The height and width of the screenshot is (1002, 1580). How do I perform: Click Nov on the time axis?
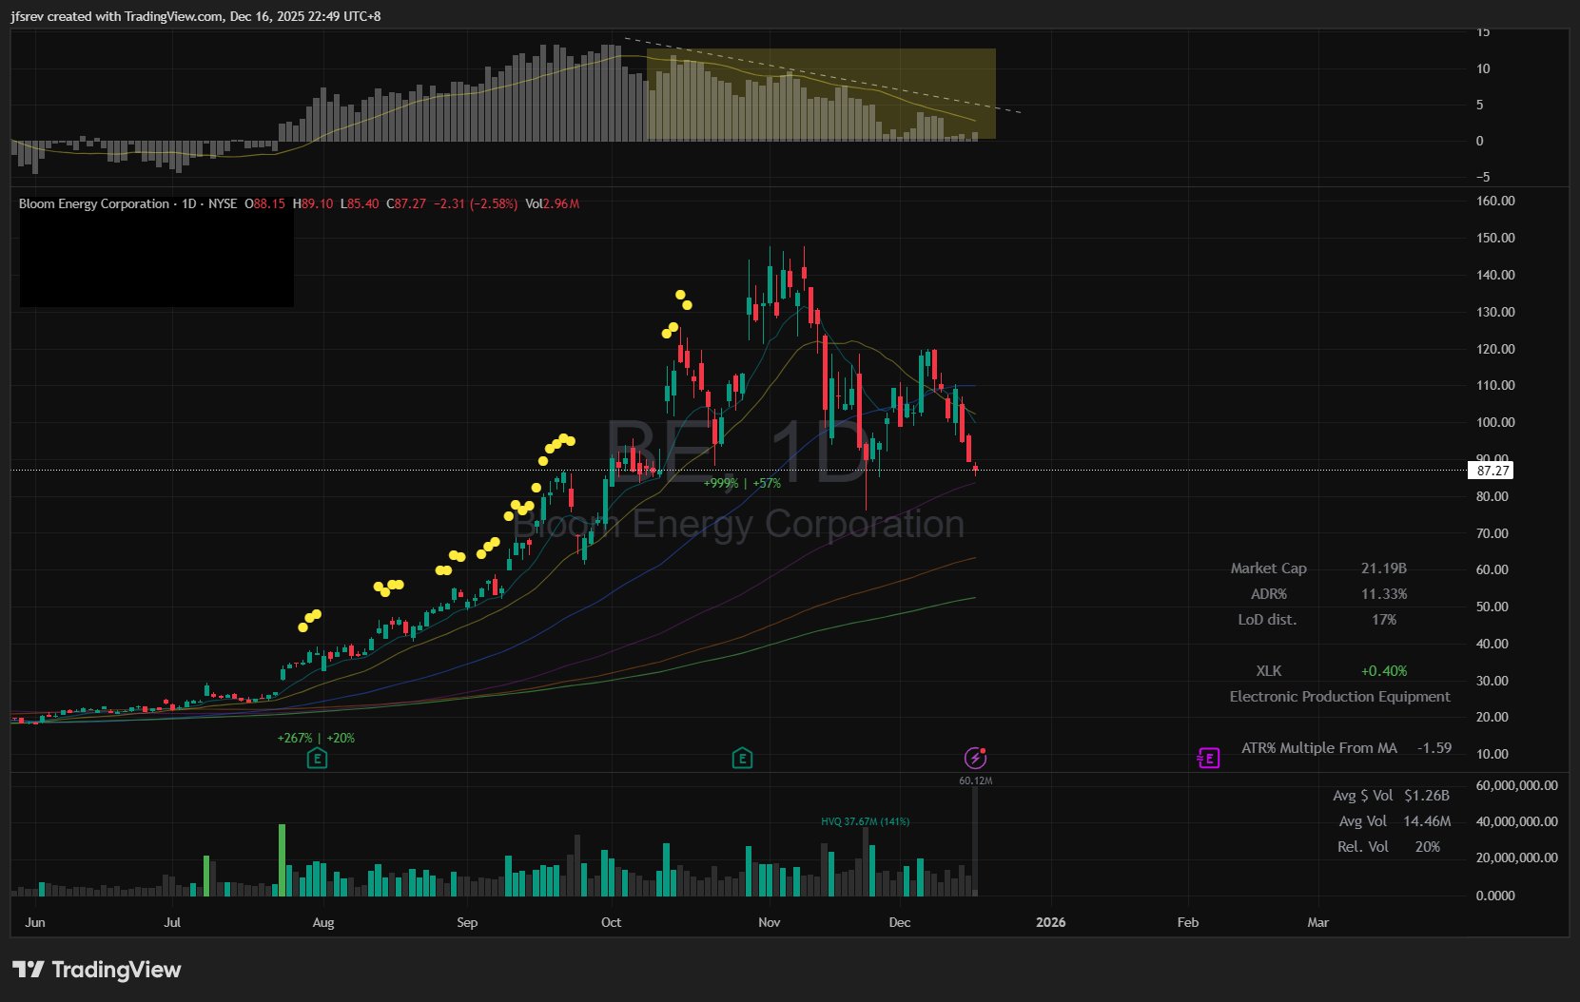[770, 922]
